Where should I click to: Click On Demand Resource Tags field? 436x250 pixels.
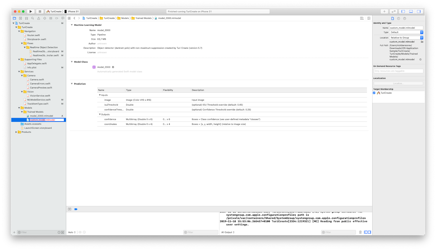click(x=398, y=71)
